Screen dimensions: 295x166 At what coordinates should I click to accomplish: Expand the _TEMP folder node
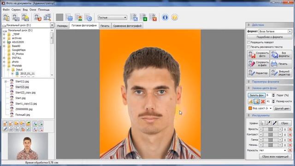[x=4, y=34]
